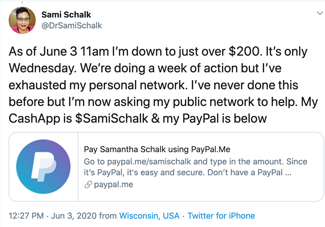
Task: Click the chain link icon beside paypal.me
Action: tap(88, 184)
